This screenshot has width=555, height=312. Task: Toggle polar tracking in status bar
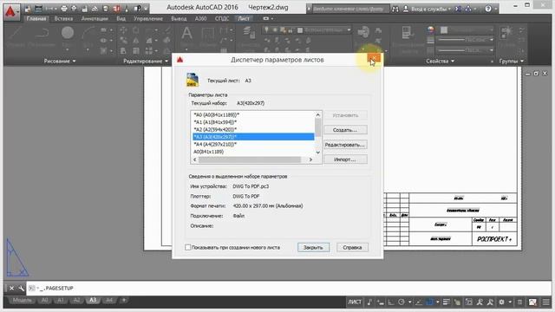coord(402,302)
